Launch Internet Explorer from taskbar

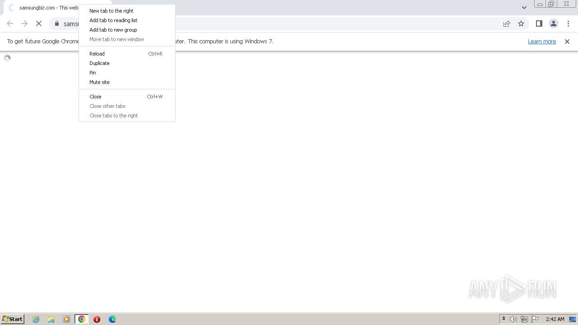tap(36, 319)
